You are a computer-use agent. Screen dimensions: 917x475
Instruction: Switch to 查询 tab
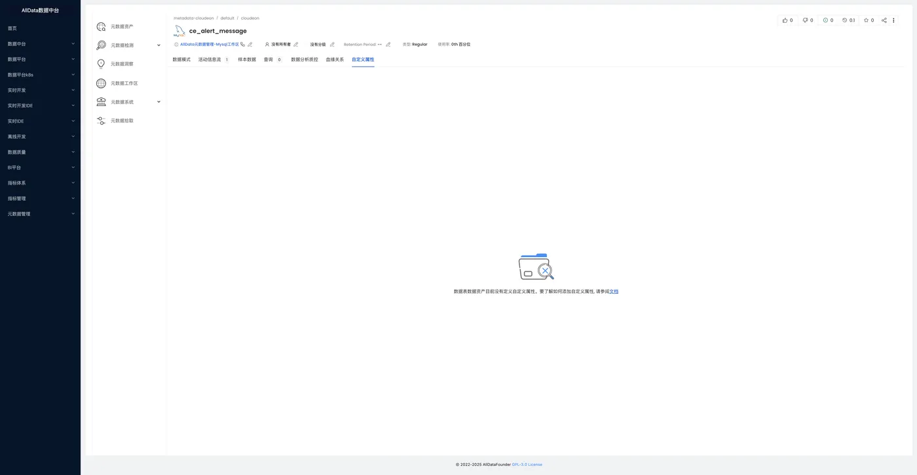[272, 60]
